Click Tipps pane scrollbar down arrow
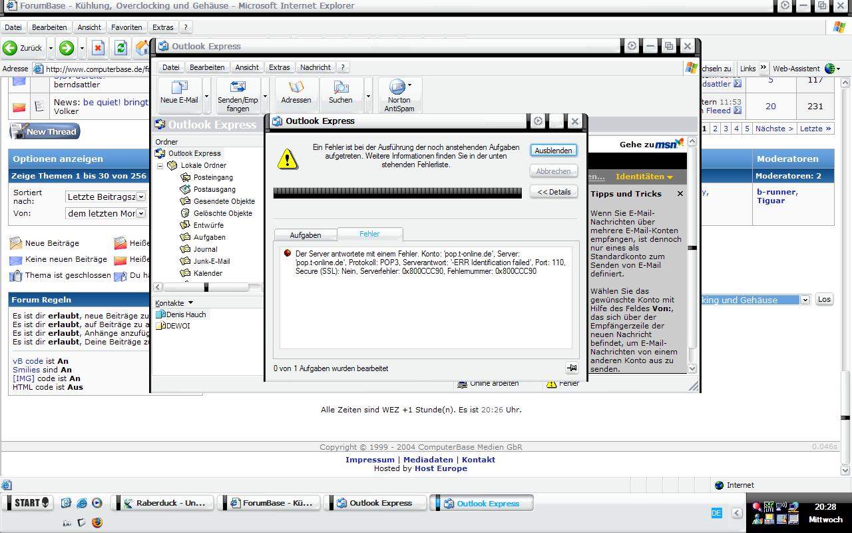The height and width of the screenshot is (533, 852). (x=692, y=368)
